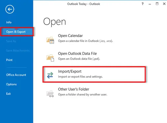
Task: Choose Save As in the sidebar
Action: point(11,41)
